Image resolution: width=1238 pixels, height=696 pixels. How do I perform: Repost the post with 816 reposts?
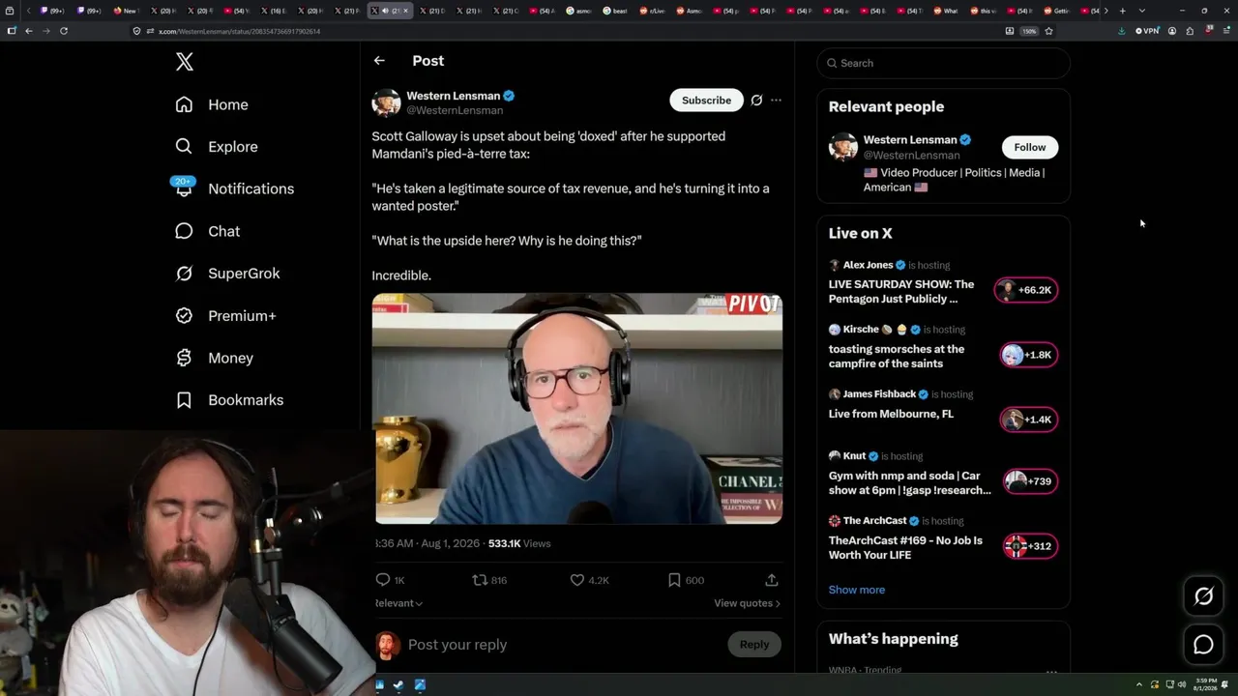[x=479, y=580]
